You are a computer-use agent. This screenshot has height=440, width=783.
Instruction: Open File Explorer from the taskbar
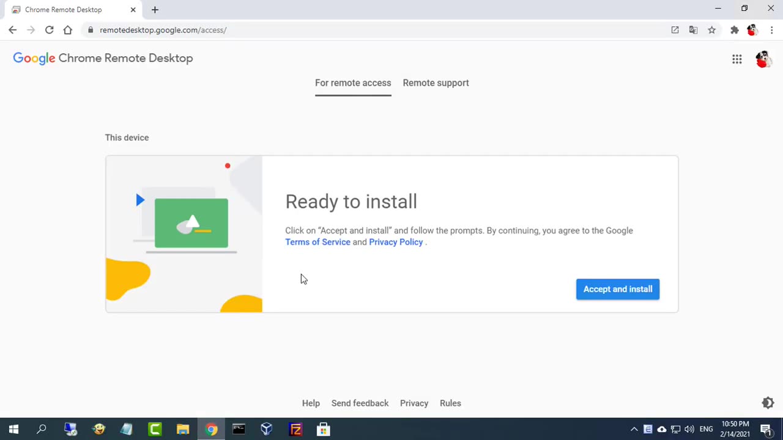(x=183, y=430)
